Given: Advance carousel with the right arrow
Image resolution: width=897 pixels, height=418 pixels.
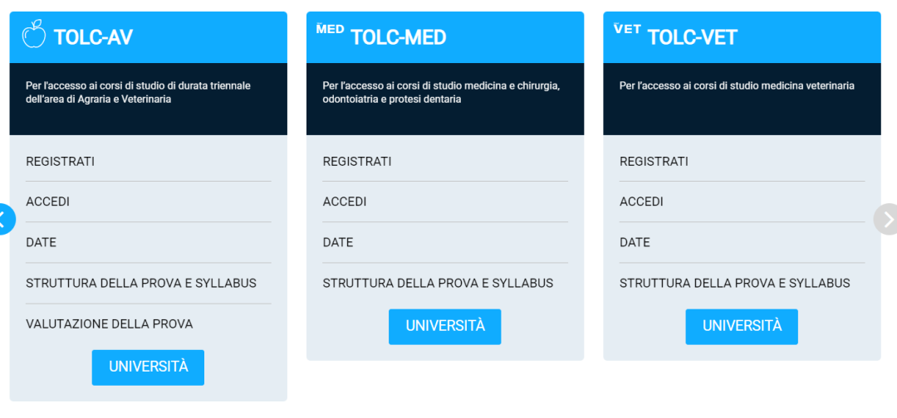Looking at the screenshot, I should click(887, 219).
